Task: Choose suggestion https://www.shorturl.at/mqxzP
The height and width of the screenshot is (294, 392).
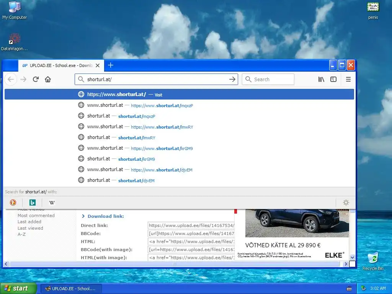Action: [x=179, y=105]
